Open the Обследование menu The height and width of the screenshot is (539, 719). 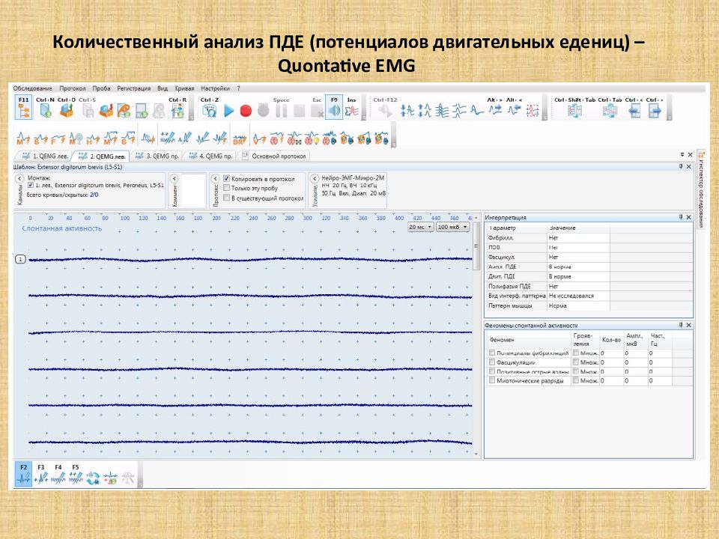32,88
